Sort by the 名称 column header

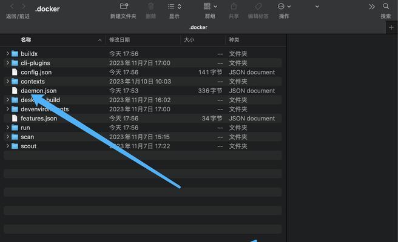point(26,40)
